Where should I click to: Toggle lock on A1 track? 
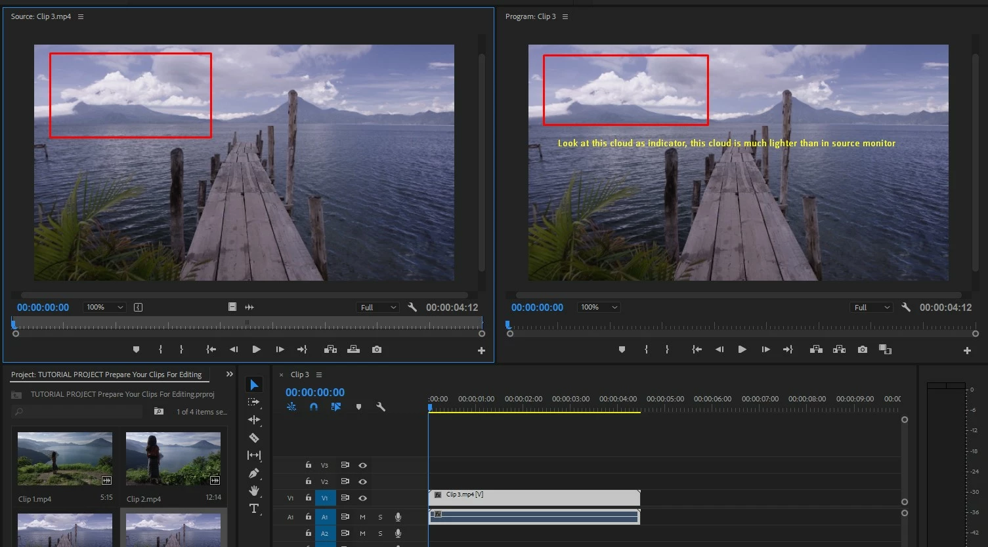point(308,517)
